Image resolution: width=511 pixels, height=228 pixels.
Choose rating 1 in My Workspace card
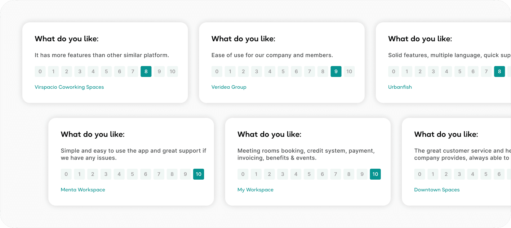(256, 174)
